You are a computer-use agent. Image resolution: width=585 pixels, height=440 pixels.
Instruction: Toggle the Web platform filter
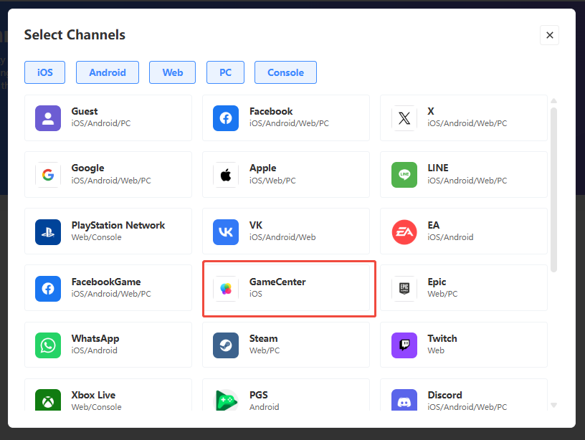[x=173, y=72]
